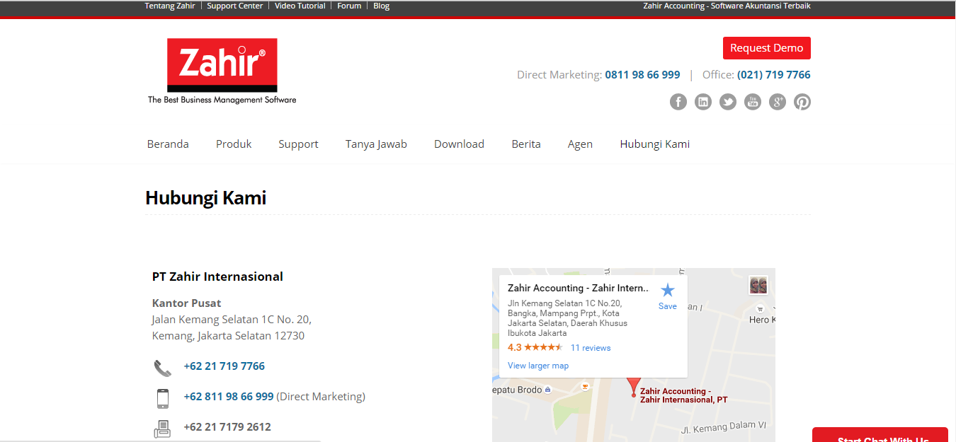Open the Video Tutorial top link

click(300, 6)
